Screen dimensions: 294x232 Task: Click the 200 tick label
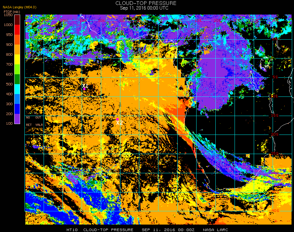coord(9,114)
